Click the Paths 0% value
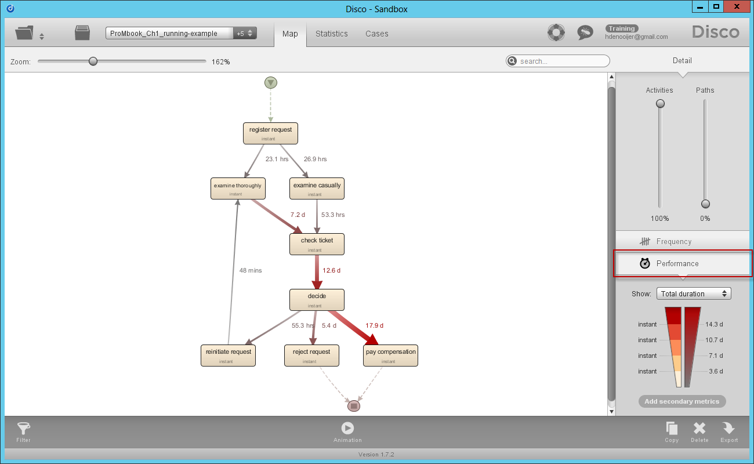The height and width of the screenshot is (464, 754). coord(705,219)
